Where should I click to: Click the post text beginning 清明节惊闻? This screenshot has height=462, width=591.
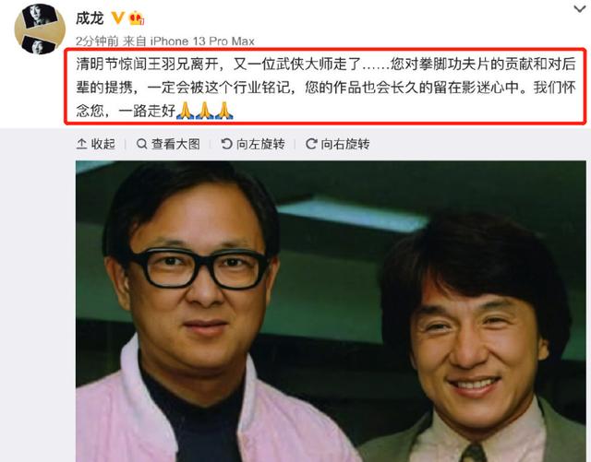pos(326,87)
